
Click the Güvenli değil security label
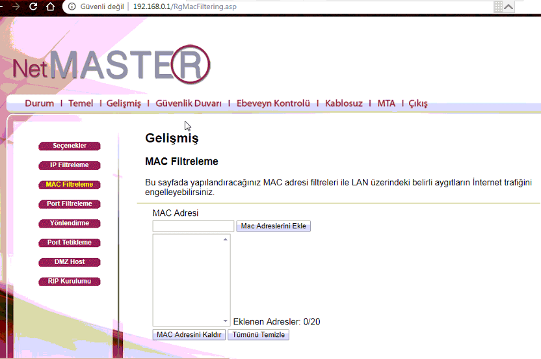tap(102, 7)
